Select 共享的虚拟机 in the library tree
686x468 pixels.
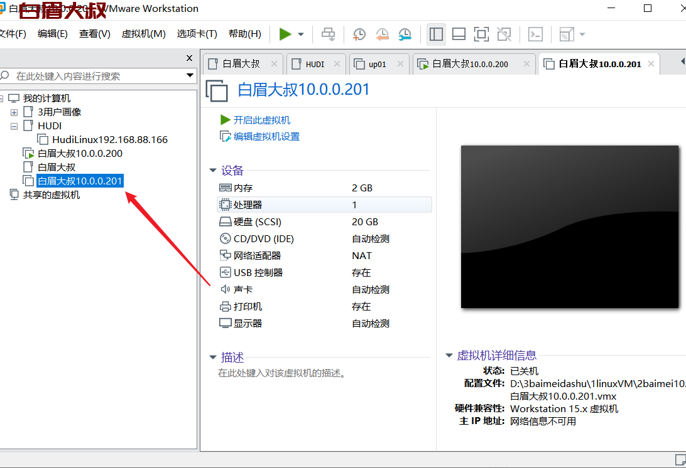pyautogui.click(x=51, y=195)
